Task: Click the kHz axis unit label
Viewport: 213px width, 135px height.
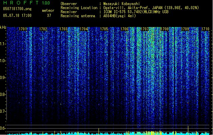Action: tap(3, 27)
